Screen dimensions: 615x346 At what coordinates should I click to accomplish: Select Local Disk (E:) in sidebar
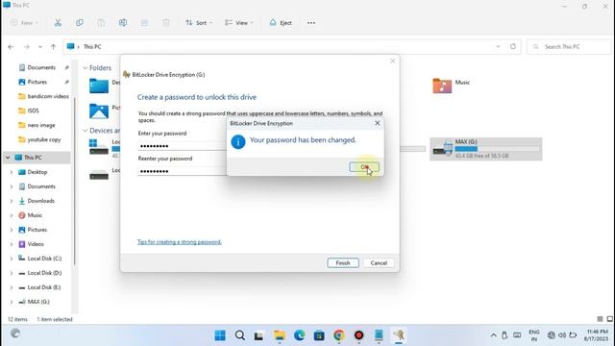(x=44, y=287)
